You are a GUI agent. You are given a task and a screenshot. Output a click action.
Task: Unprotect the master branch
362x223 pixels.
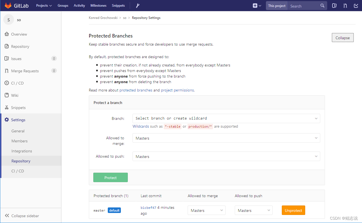point(293,210)
